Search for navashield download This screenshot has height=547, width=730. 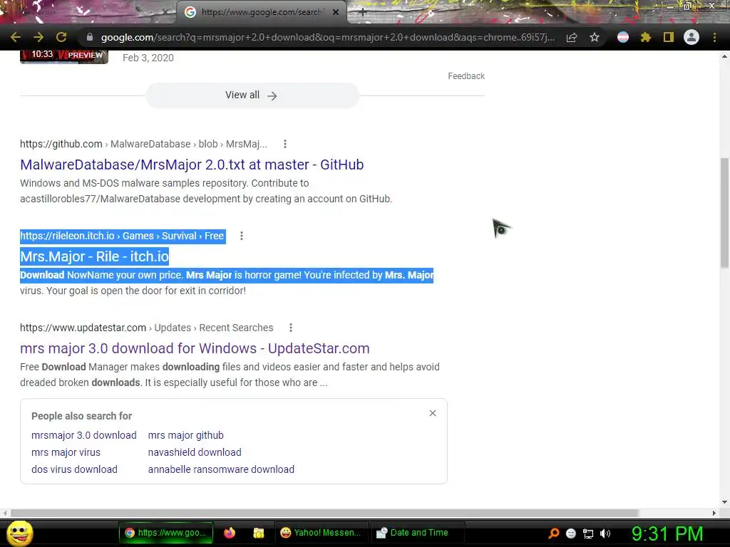pos(195,452)
